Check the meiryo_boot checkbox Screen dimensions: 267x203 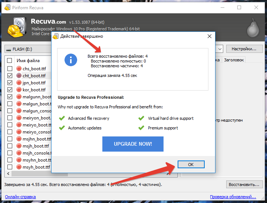(10, 125)
